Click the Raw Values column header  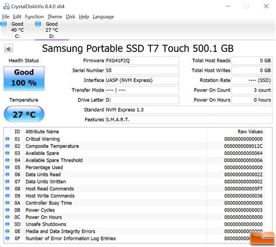pyautogui.click(x=250, y=132)
